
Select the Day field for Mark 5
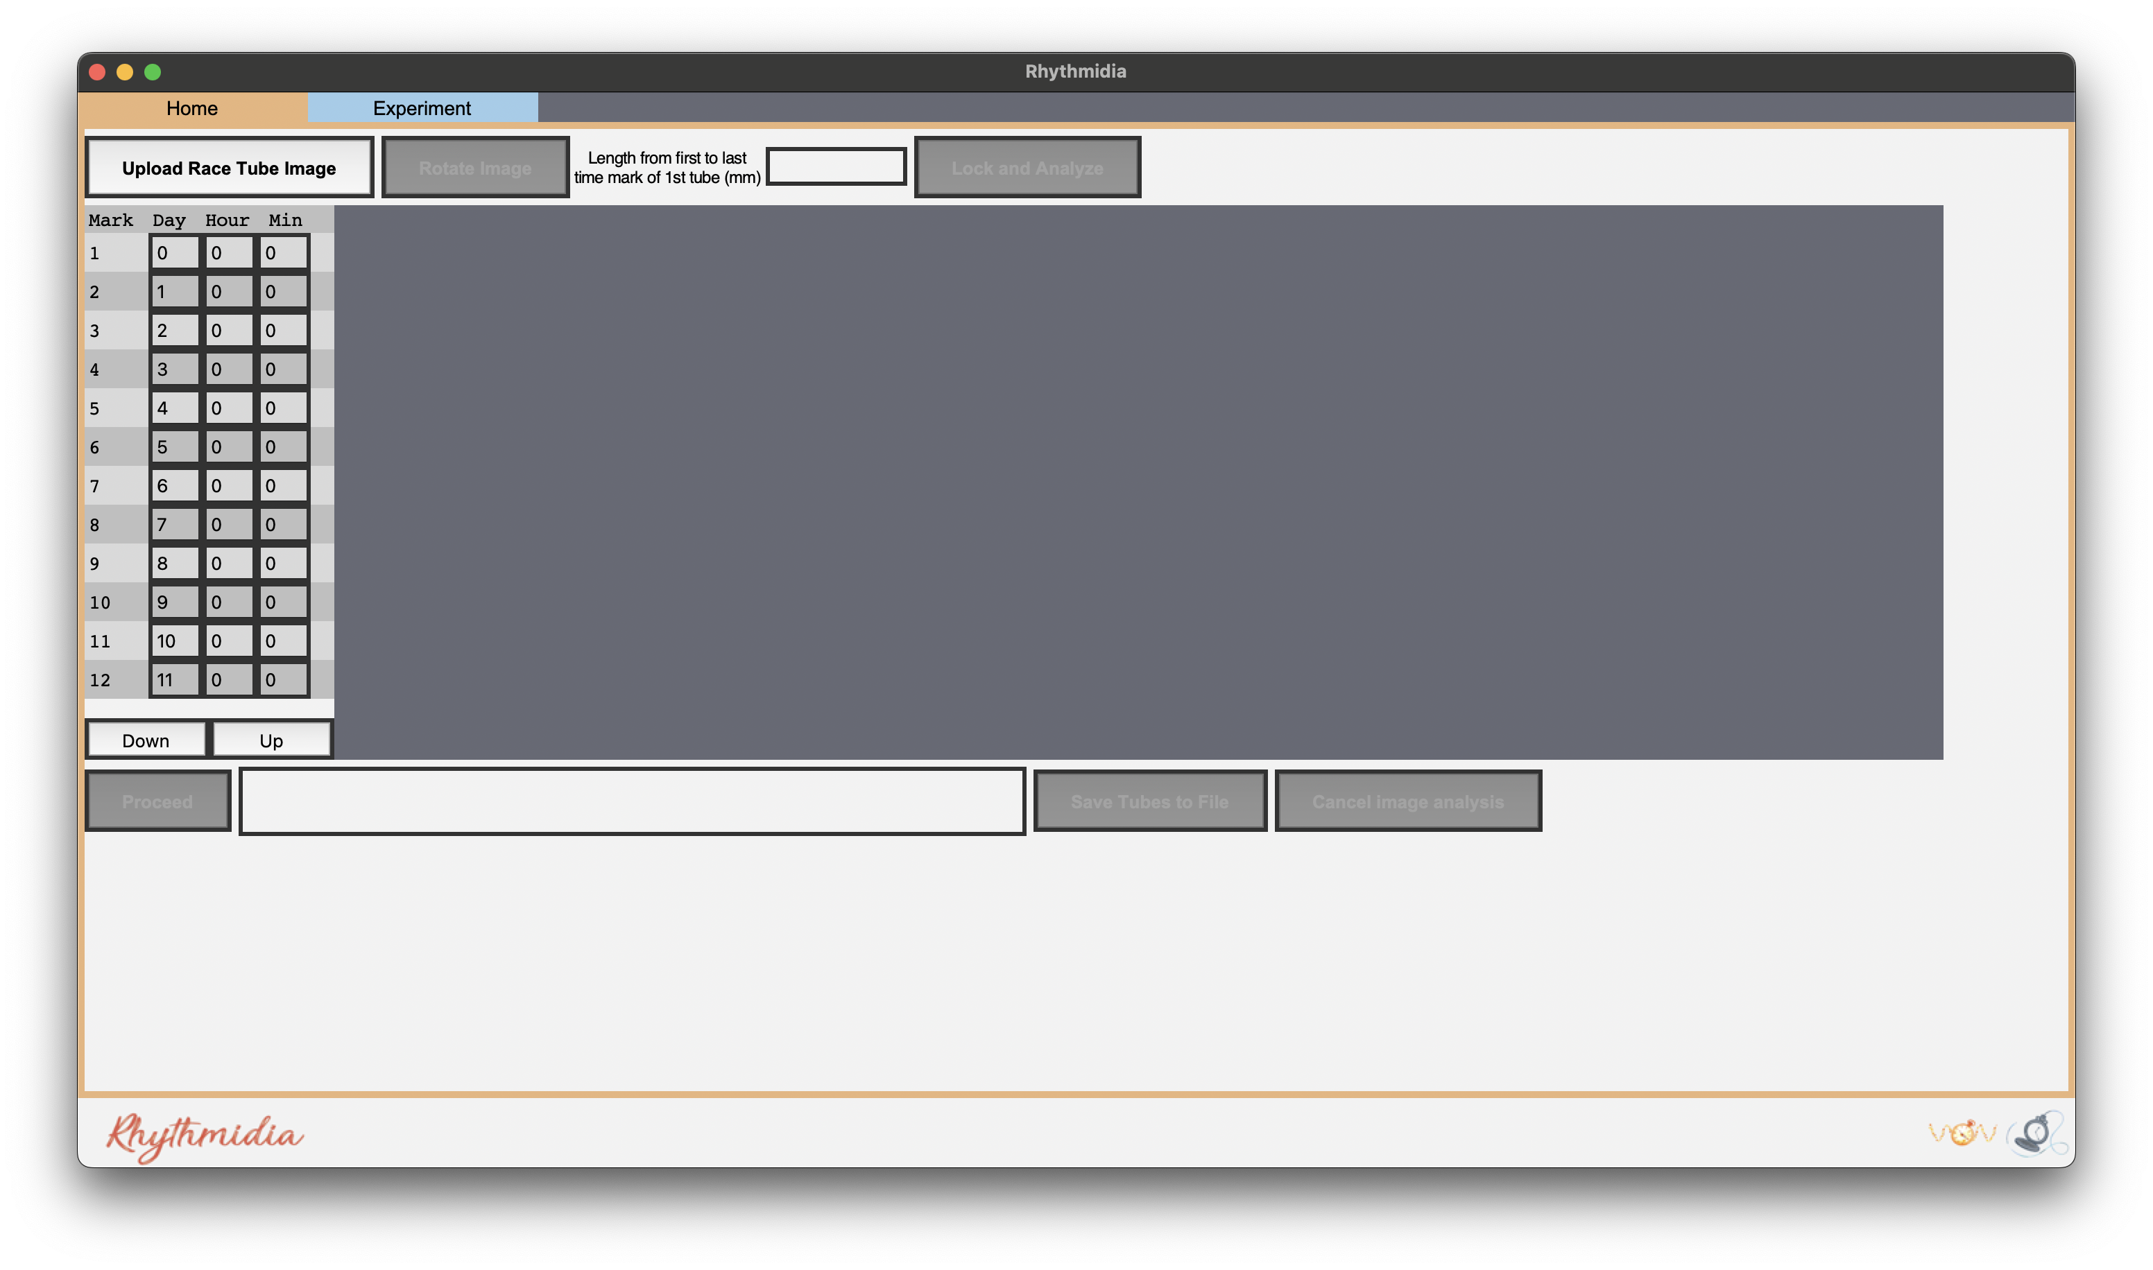tap(175, 408)
